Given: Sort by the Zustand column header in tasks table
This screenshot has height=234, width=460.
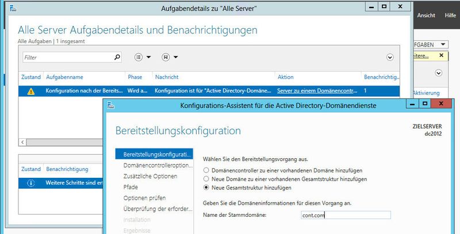Looking at the screenshot, I should pyautogui.click(x=31, y=77).
